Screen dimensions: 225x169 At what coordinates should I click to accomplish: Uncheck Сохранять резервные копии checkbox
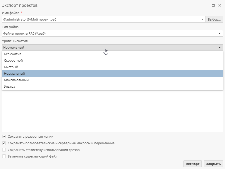pos(4,137)
